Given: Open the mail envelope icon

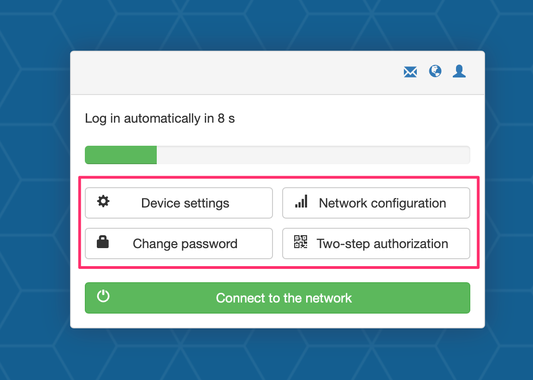Looking at the screenshot, I should (410, 72).
